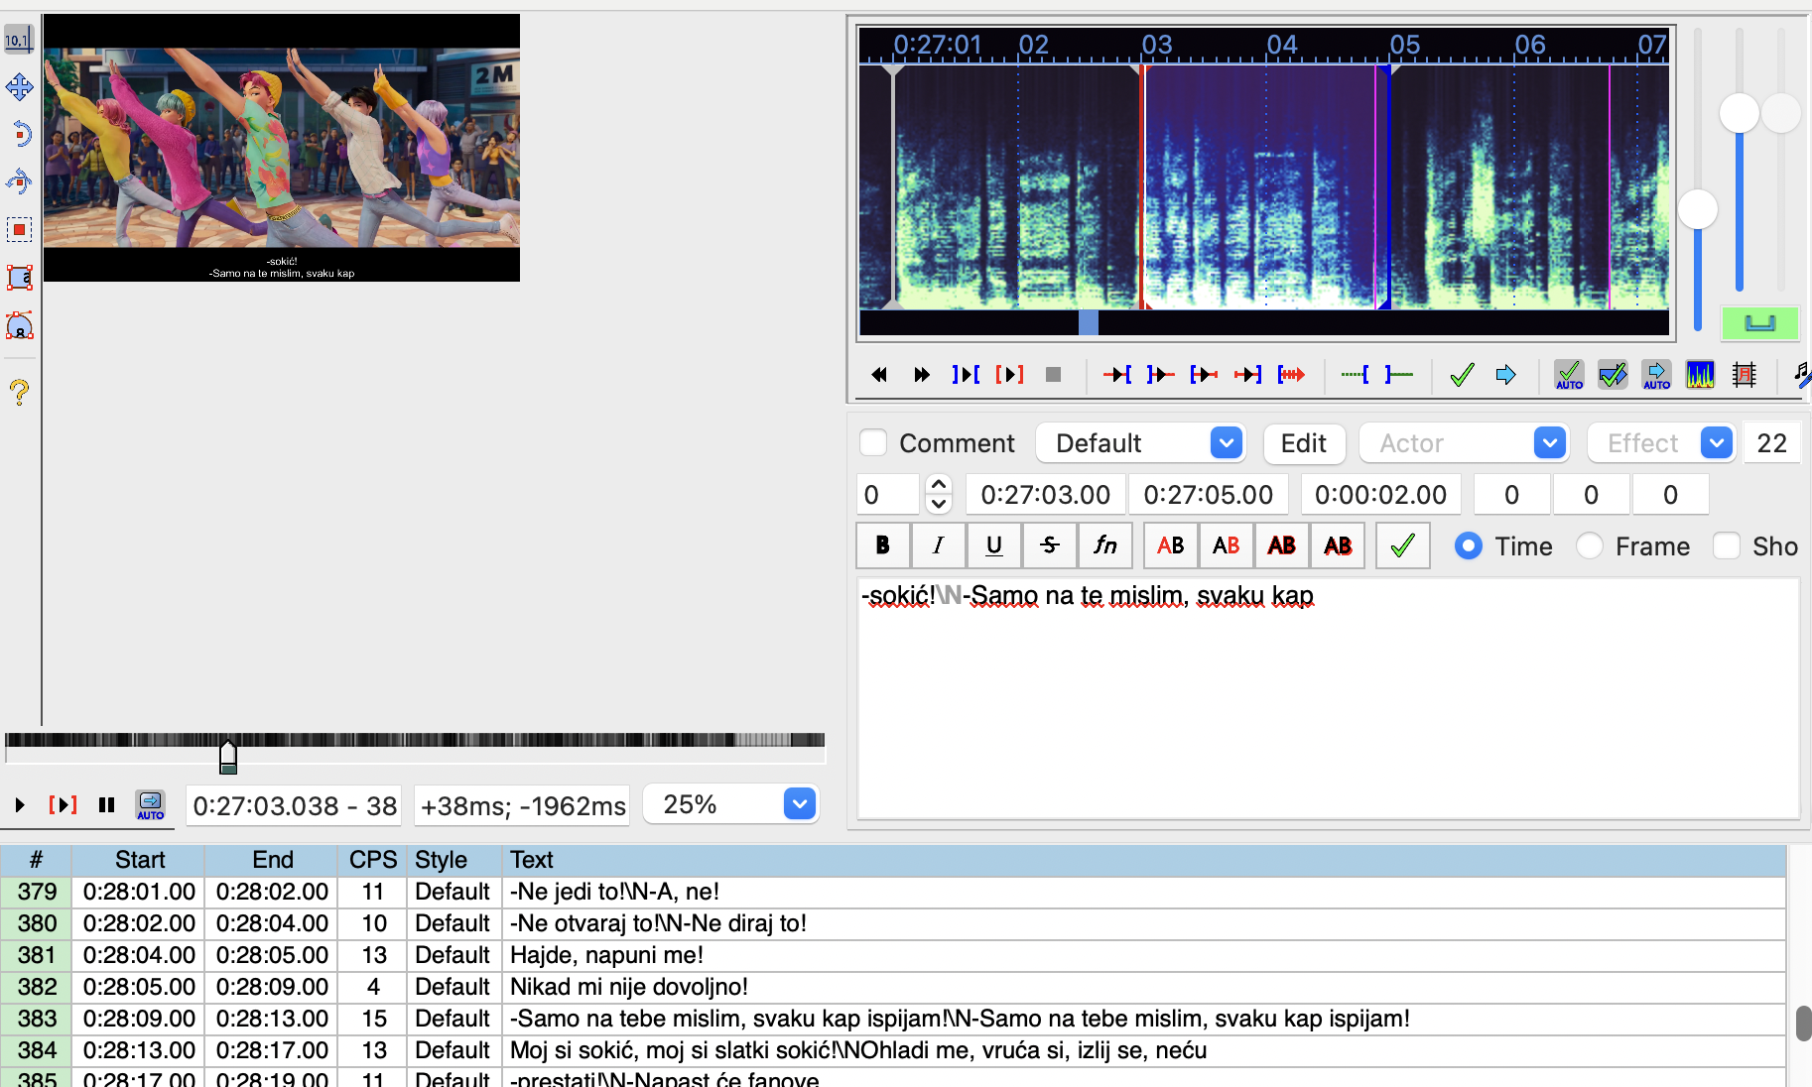Play from selection start to end of file
The height and width of the screenshot is (1087, 1812).
(1292, 375)
